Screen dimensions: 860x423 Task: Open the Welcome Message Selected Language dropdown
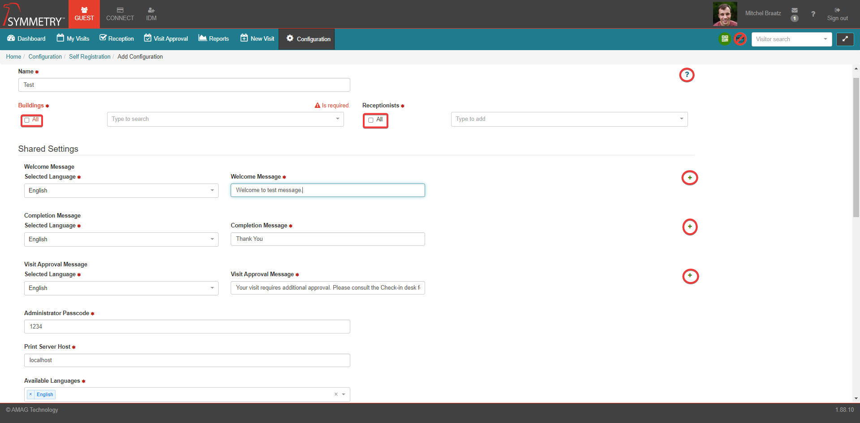pyautogui.click(x=121, y=191)
